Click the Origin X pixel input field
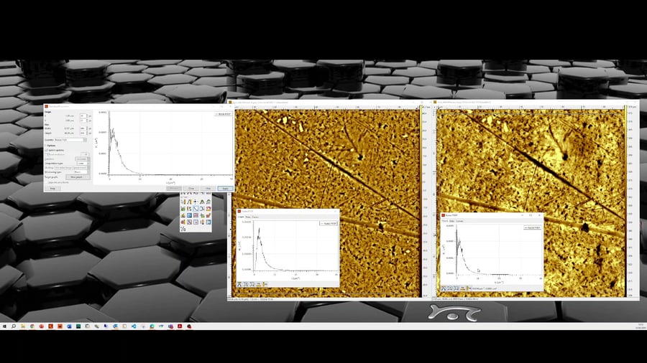This screenshot has height=363, width=647. (x=83, y=116)
